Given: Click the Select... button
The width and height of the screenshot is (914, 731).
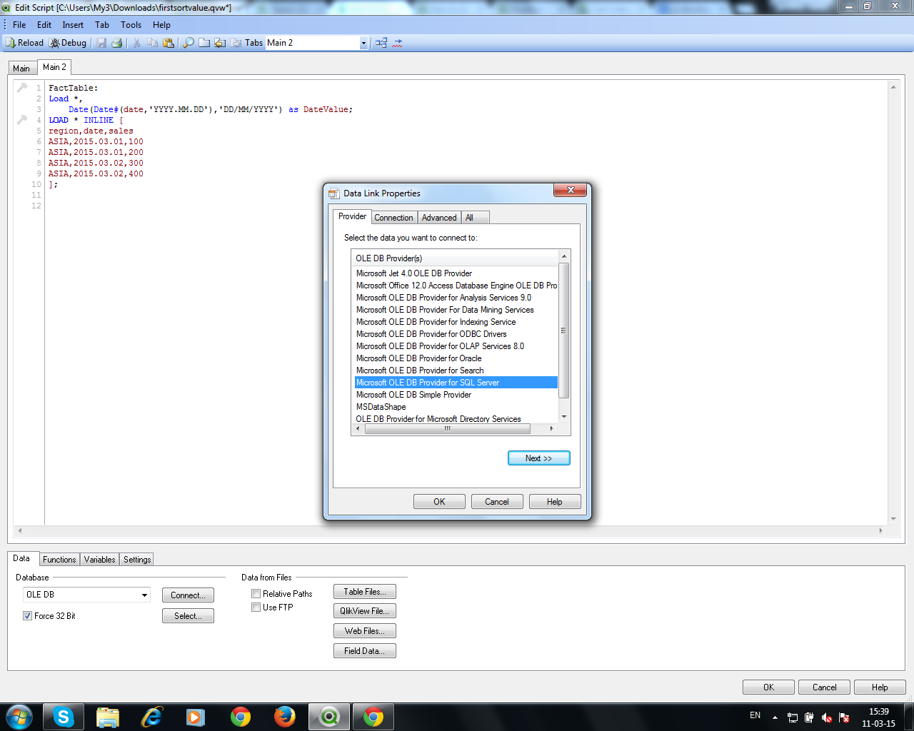Looking at the screenshot, I should [x=188, y=616].
